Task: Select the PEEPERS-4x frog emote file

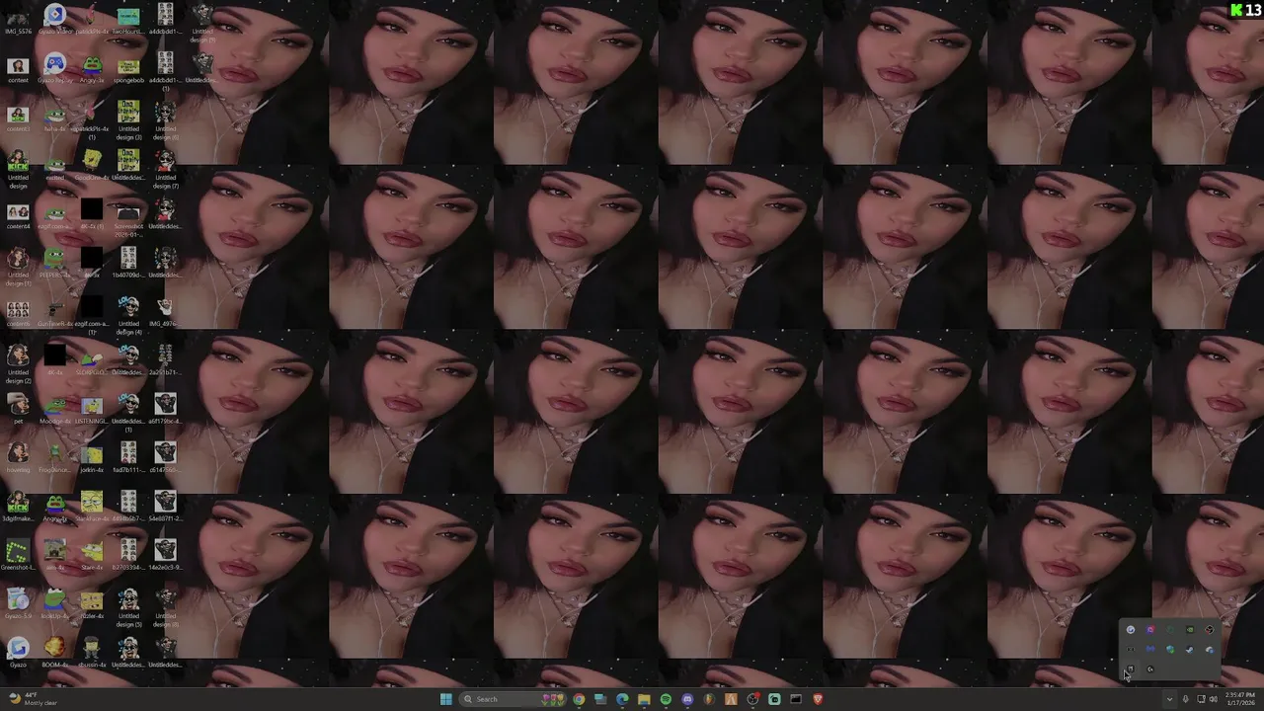Action: point(55,263)
